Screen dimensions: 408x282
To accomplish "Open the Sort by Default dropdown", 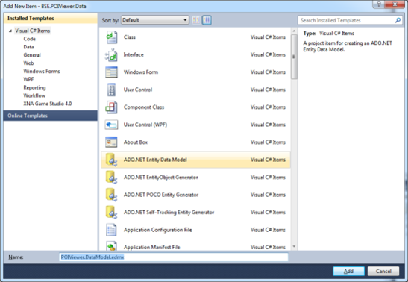I will (x=155, y=20).
